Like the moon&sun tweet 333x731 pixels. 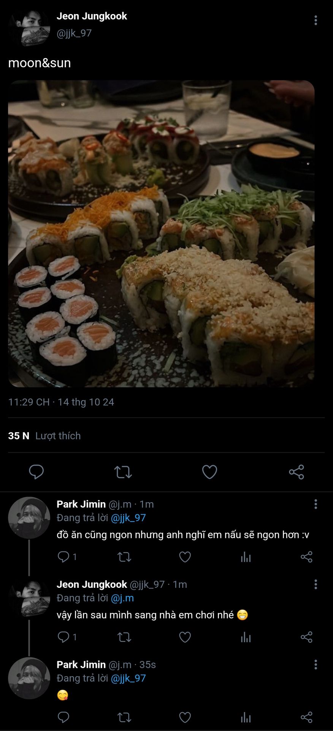[x=209, y=472]
